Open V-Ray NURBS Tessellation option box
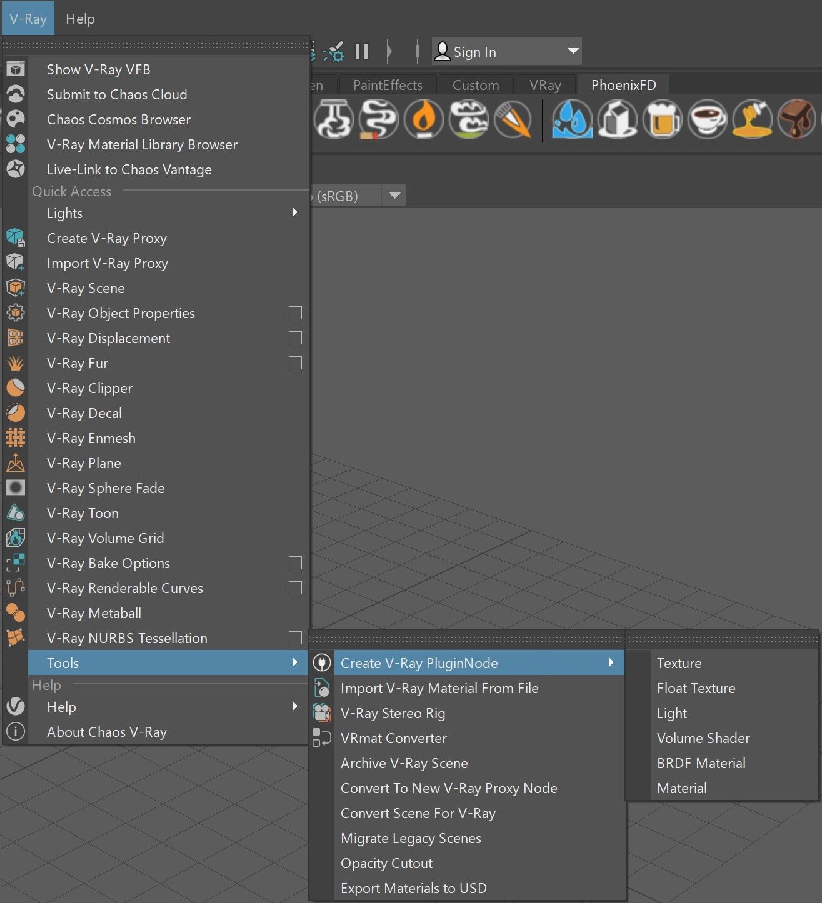 pos(296,638)
